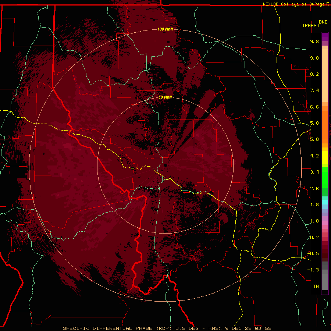
Task: Select the 8.2 scale value
Action: click(x=314, y=74)
